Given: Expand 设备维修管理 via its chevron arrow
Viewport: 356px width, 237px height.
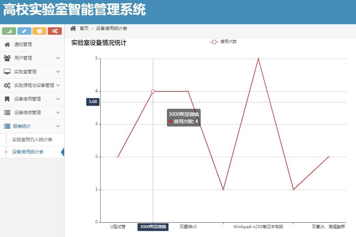Looking at the screenshot, I should (58, 113).
